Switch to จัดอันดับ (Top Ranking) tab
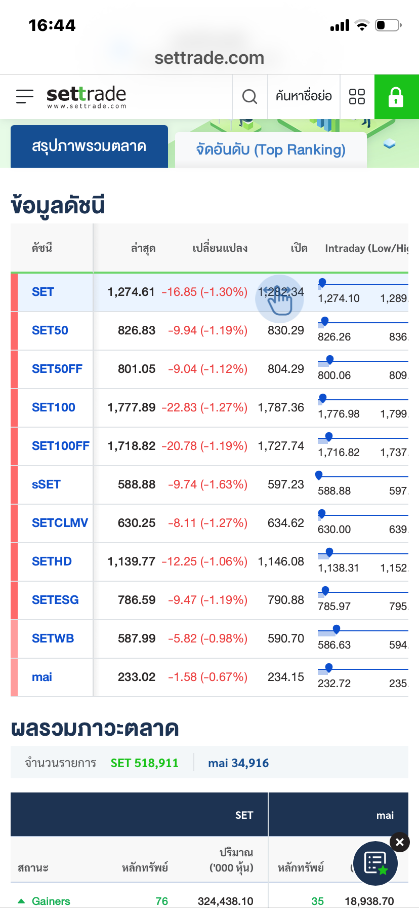 coord(271,150)
